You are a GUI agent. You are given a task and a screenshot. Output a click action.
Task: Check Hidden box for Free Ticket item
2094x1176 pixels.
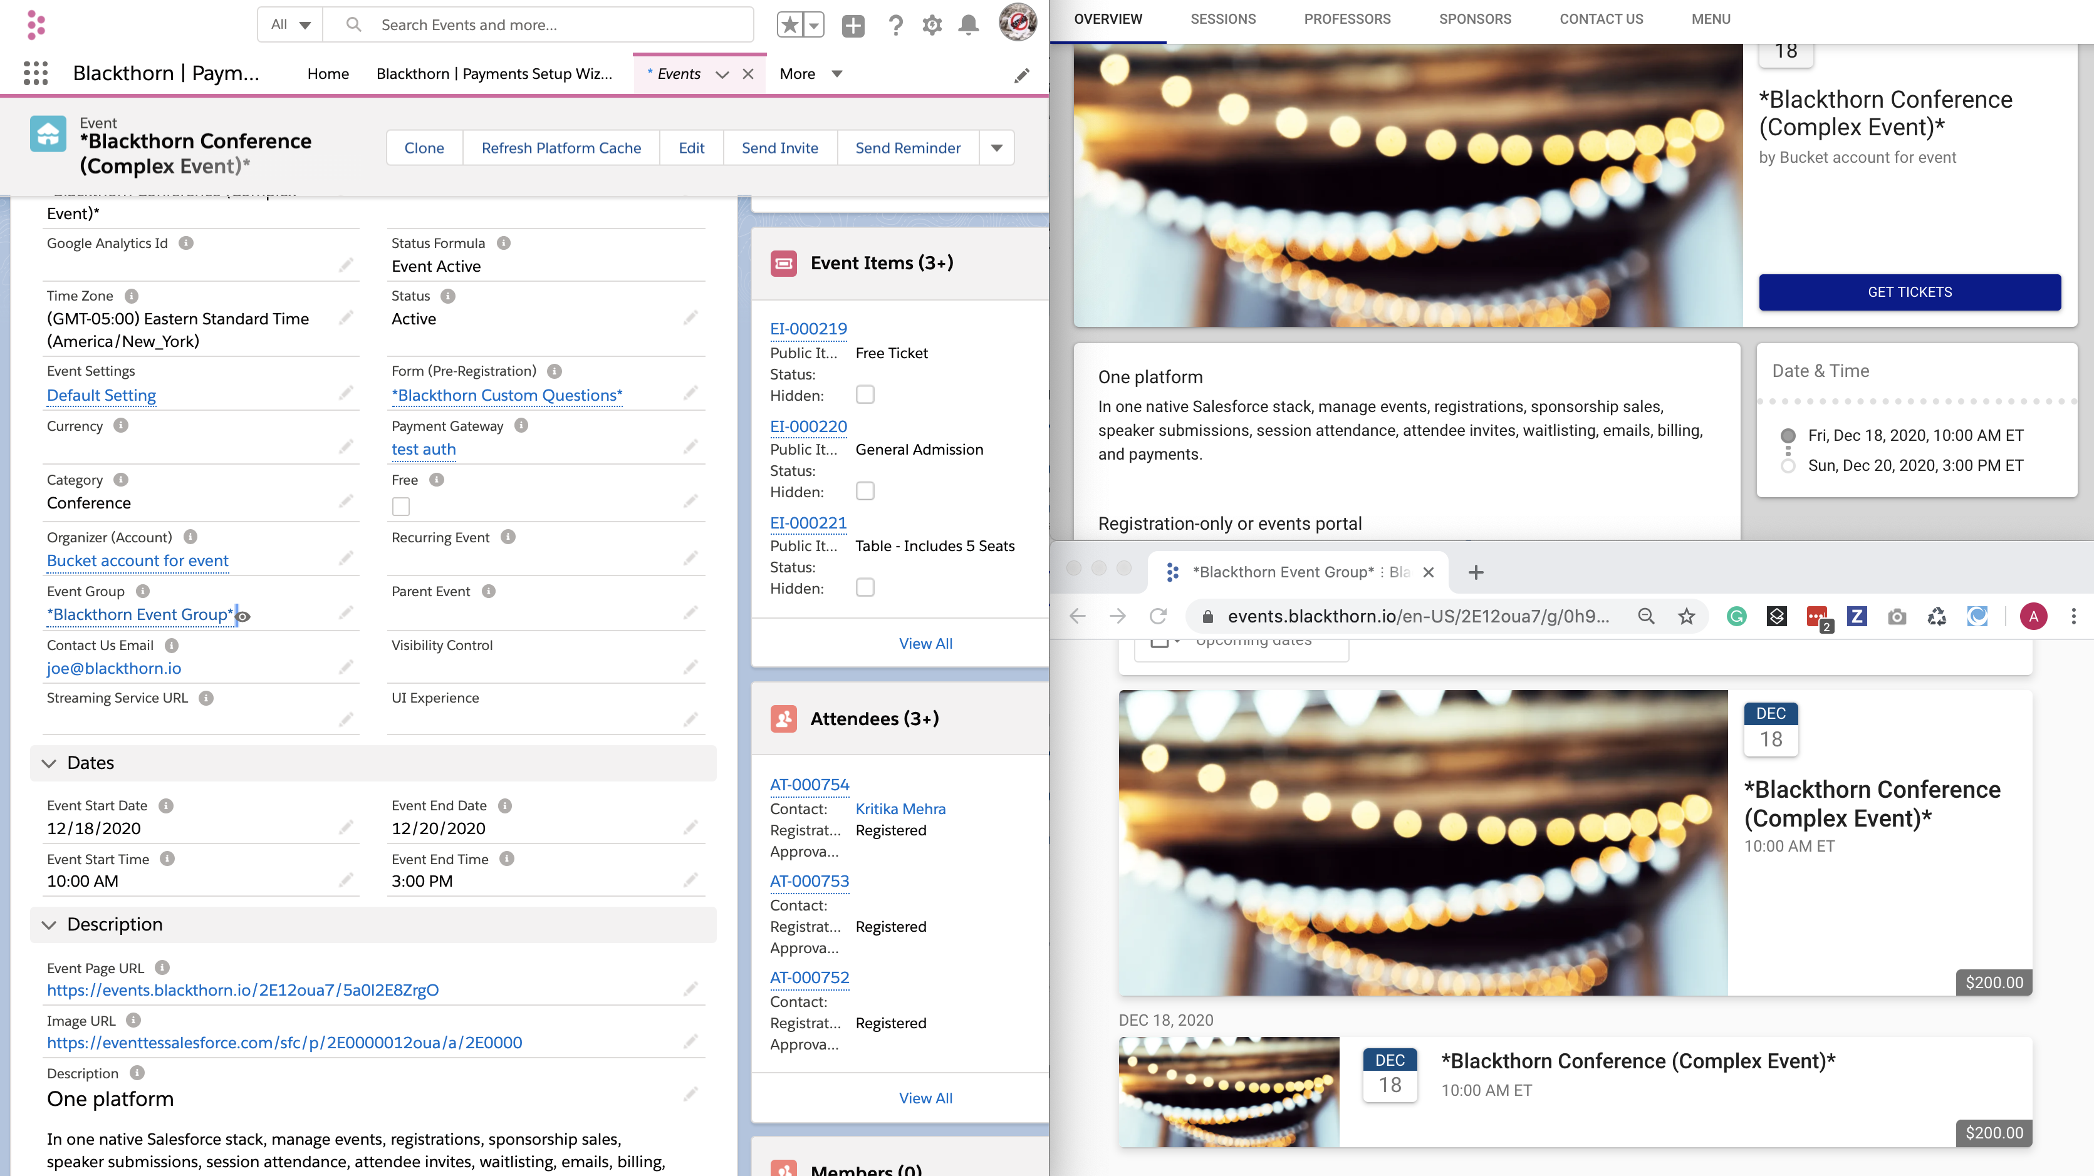point(865,395)
